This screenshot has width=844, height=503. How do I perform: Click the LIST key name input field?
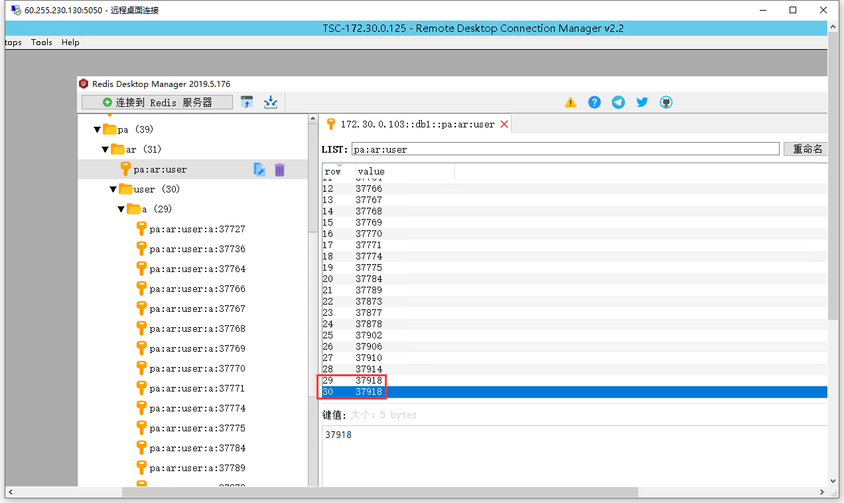[x=565, y=149]
